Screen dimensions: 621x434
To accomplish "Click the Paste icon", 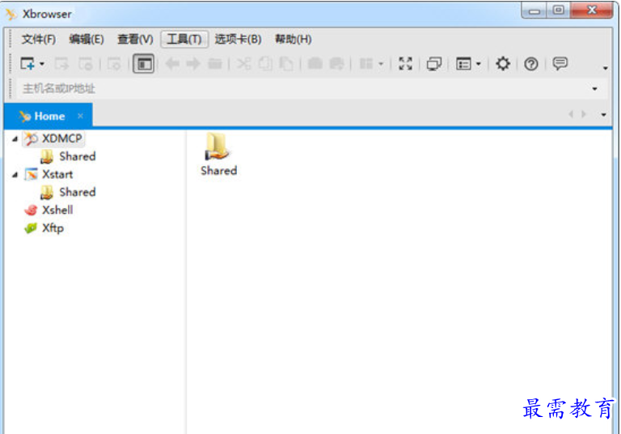I will point(286,63).
